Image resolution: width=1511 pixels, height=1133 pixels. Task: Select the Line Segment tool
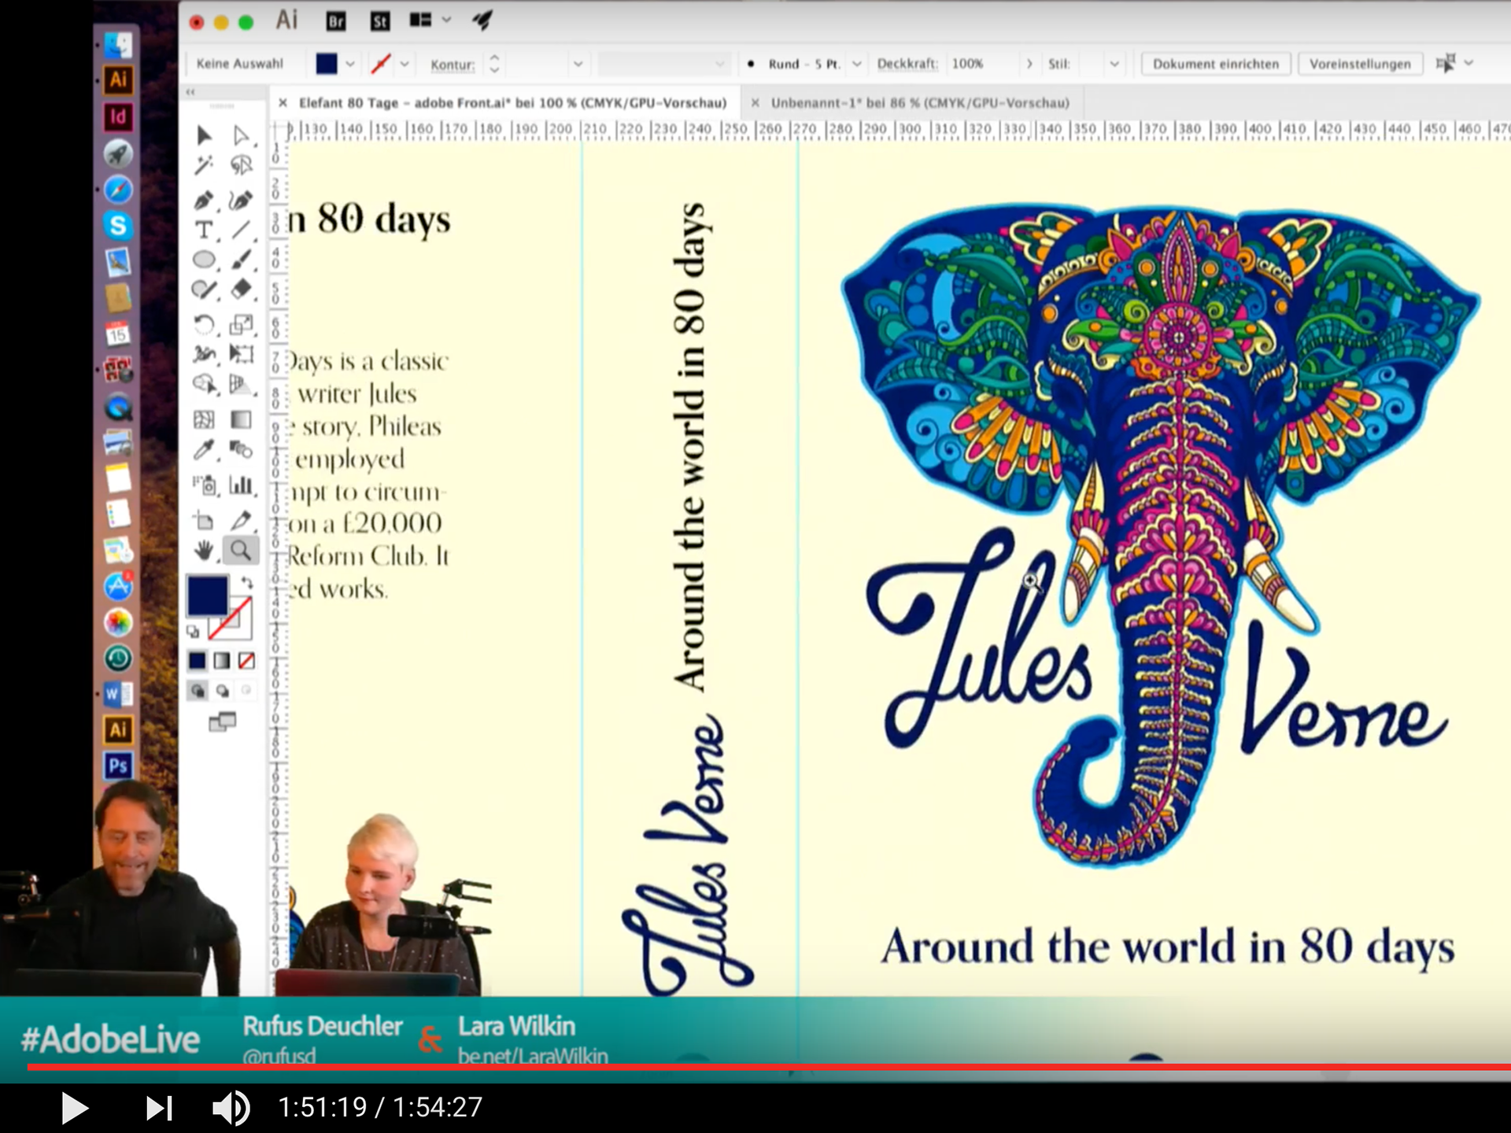(x=242, y=230)
